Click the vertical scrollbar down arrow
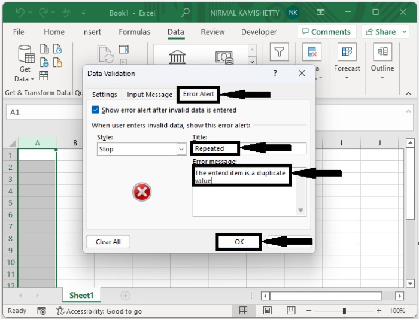Image resolution: width=419 pixels, height=319 pixels. [410, 283]
